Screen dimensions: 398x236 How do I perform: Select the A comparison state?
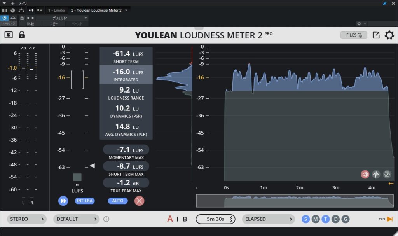(170, 219)
